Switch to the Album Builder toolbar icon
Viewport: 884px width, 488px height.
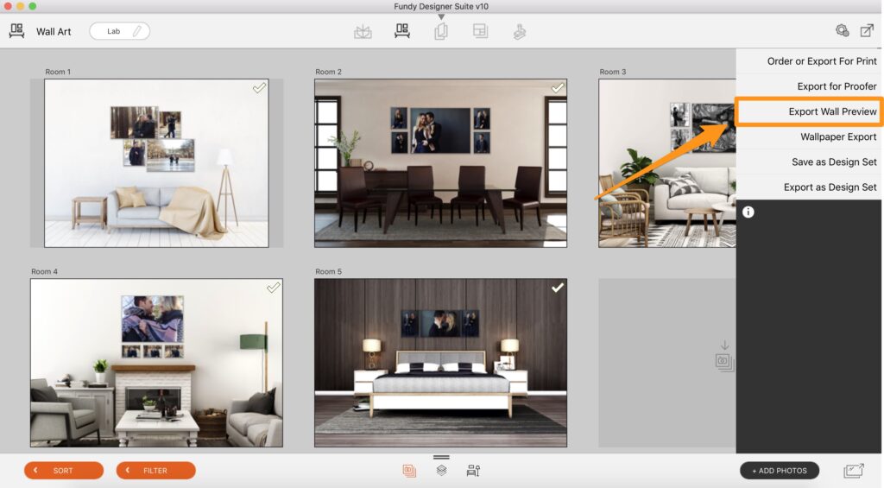(x=363, y=31)
